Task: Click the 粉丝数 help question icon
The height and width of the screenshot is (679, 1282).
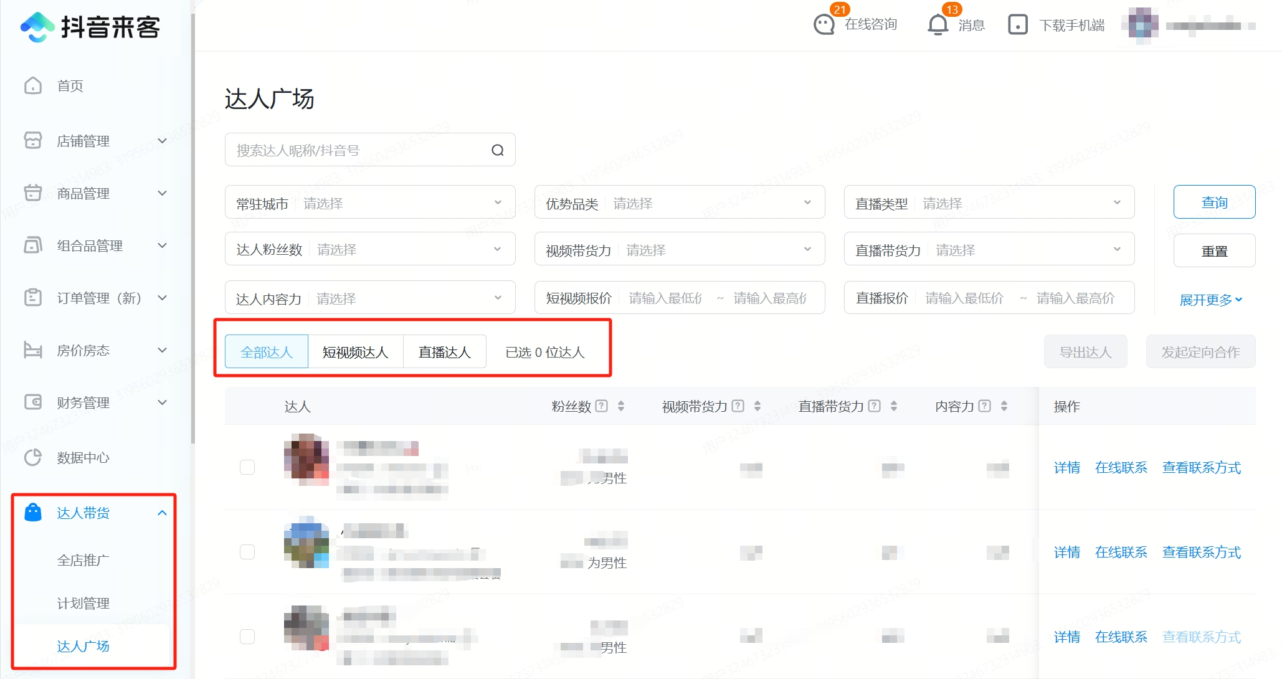Action: pos(601,406)
